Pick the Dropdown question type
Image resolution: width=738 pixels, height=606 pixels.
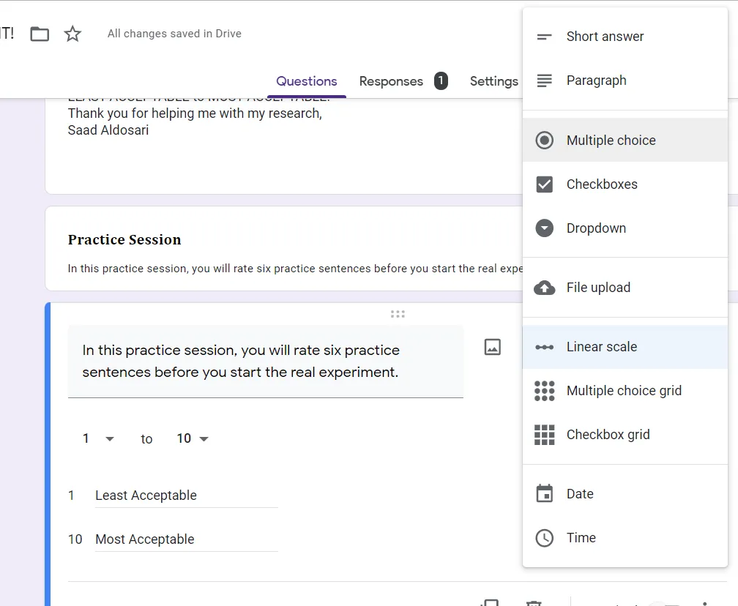[x=595, y=228]
